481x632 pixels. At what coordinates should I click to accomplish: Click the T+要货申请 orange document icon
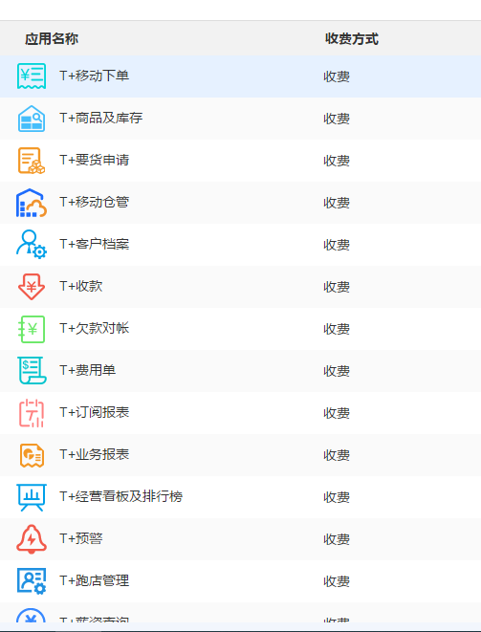pos(32,161)
